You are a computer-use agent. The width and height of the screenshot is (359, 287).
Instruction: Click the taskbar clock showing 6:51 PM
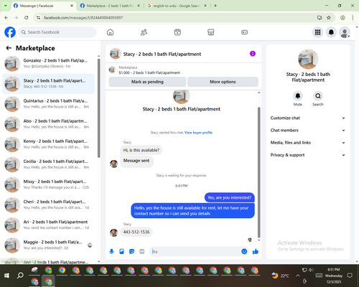[334, 276]
